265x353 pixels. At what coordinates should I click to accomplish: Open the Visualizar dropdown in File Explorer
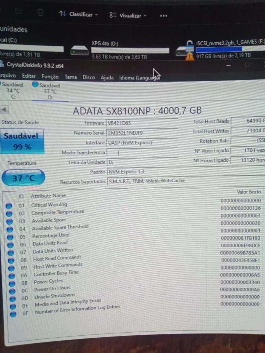(x=128, y=15)
